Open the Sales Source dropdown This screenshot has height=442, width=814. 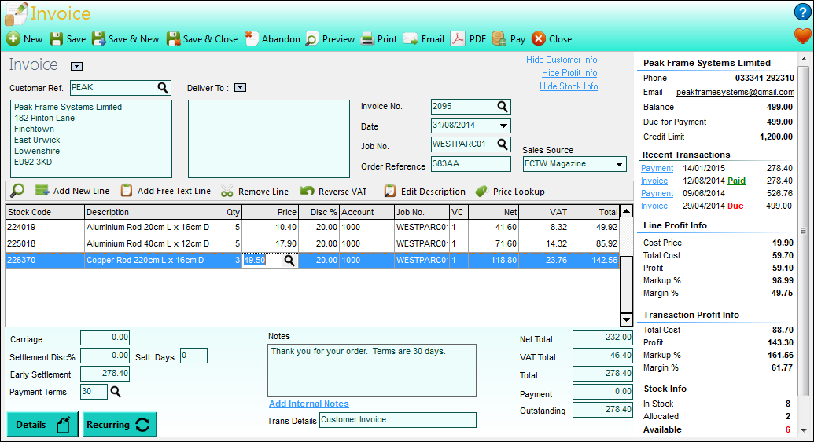coord(619,164)
